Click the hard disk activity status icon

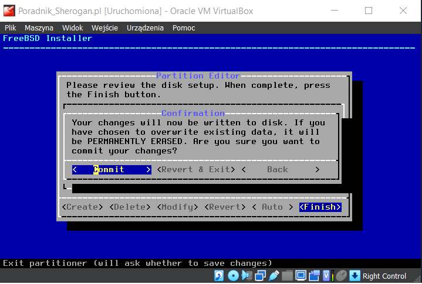(x=219, y=276)
